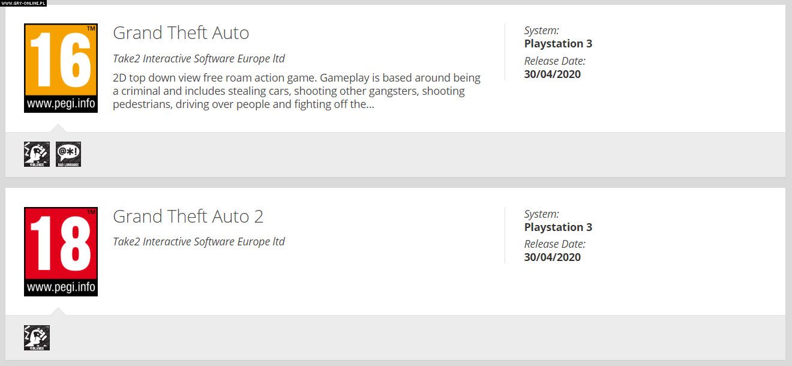Click Playstation 3 system for Grand Theft Auto

(558, 44)
